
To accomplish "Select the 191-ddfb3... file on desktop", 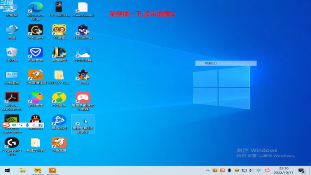I will [x=59, y=9].
